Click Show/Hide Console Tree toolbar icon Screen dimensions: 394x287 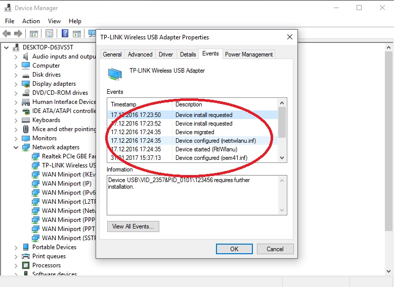(34, 33)
